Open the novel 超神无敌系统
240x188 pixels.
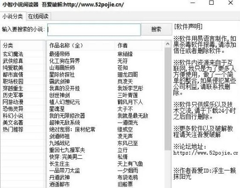[x=65, y=123]
